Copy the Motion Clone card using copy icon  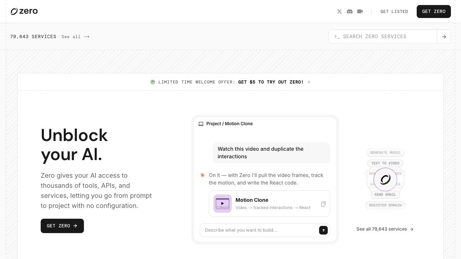point(323,204)
